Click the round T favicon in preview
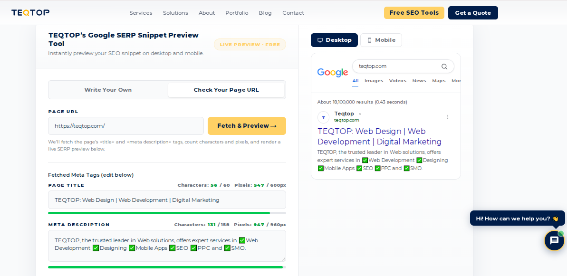 (323, 117)
